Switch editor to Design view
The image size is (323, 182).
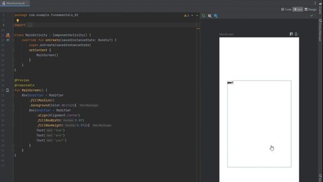coord(310,10)
